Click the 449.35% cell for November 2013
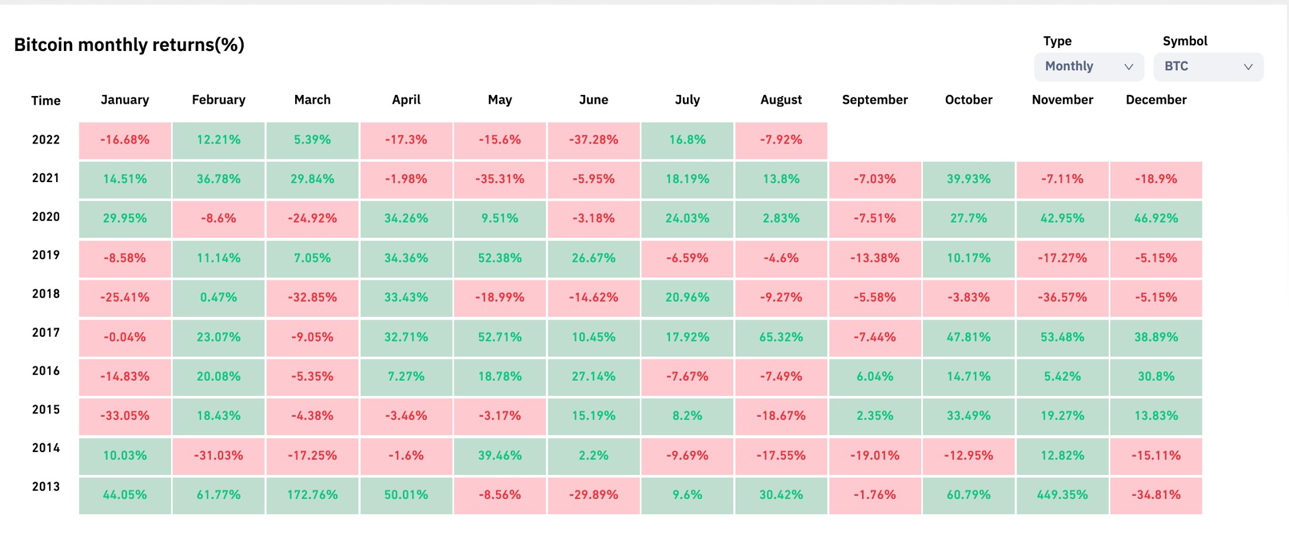The height and width of the screenshot is (551, 1289). click(x=1062, y=495)
